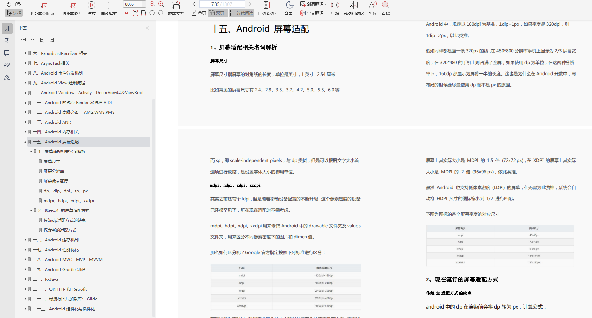Open the thumbnails sidebar panel

[x=7, y=41]
